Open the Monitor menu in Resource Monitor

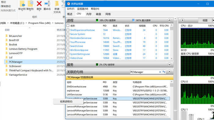pyautogui.click(x=83, y=9)
